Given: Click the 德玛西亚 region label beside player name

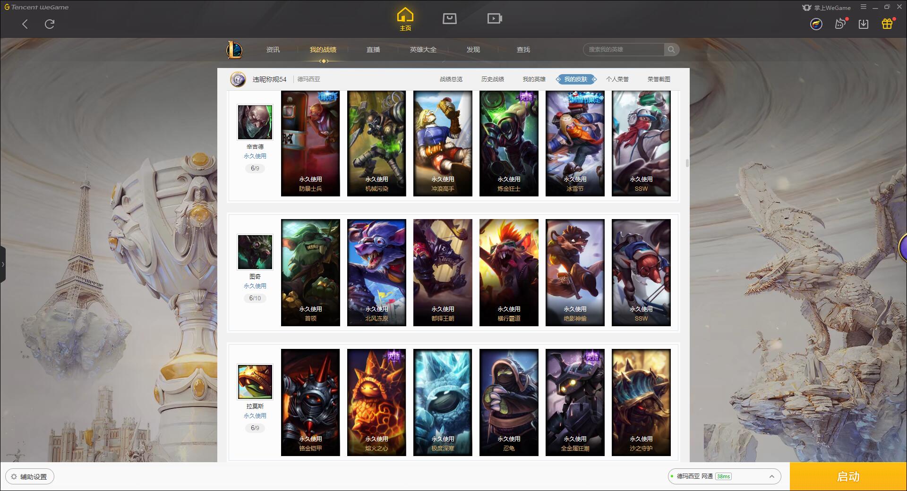Looking at the screenshot, I should point(308,79).
